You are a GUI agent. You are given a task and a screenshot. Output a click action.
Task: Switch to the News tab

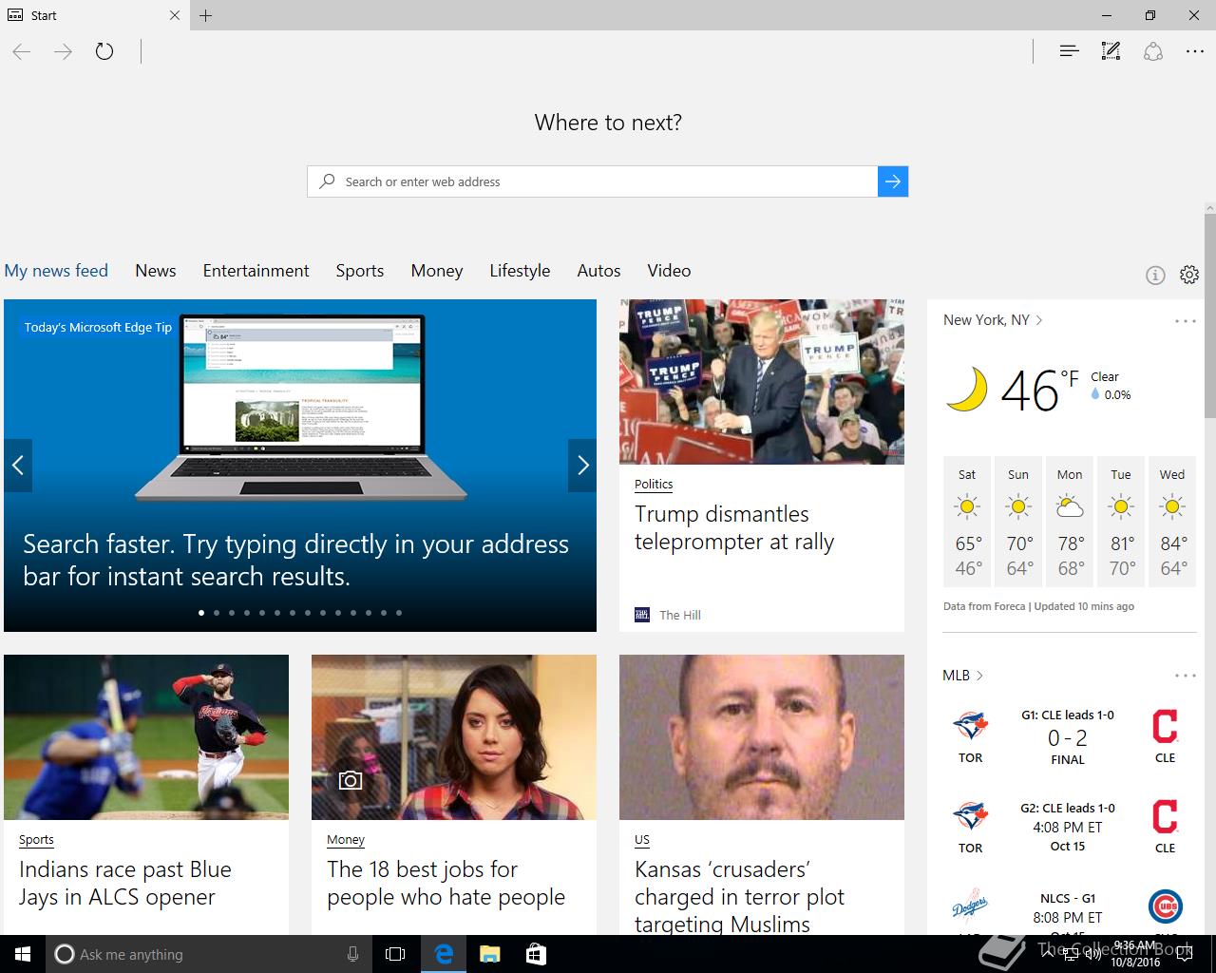coord(156,271)
